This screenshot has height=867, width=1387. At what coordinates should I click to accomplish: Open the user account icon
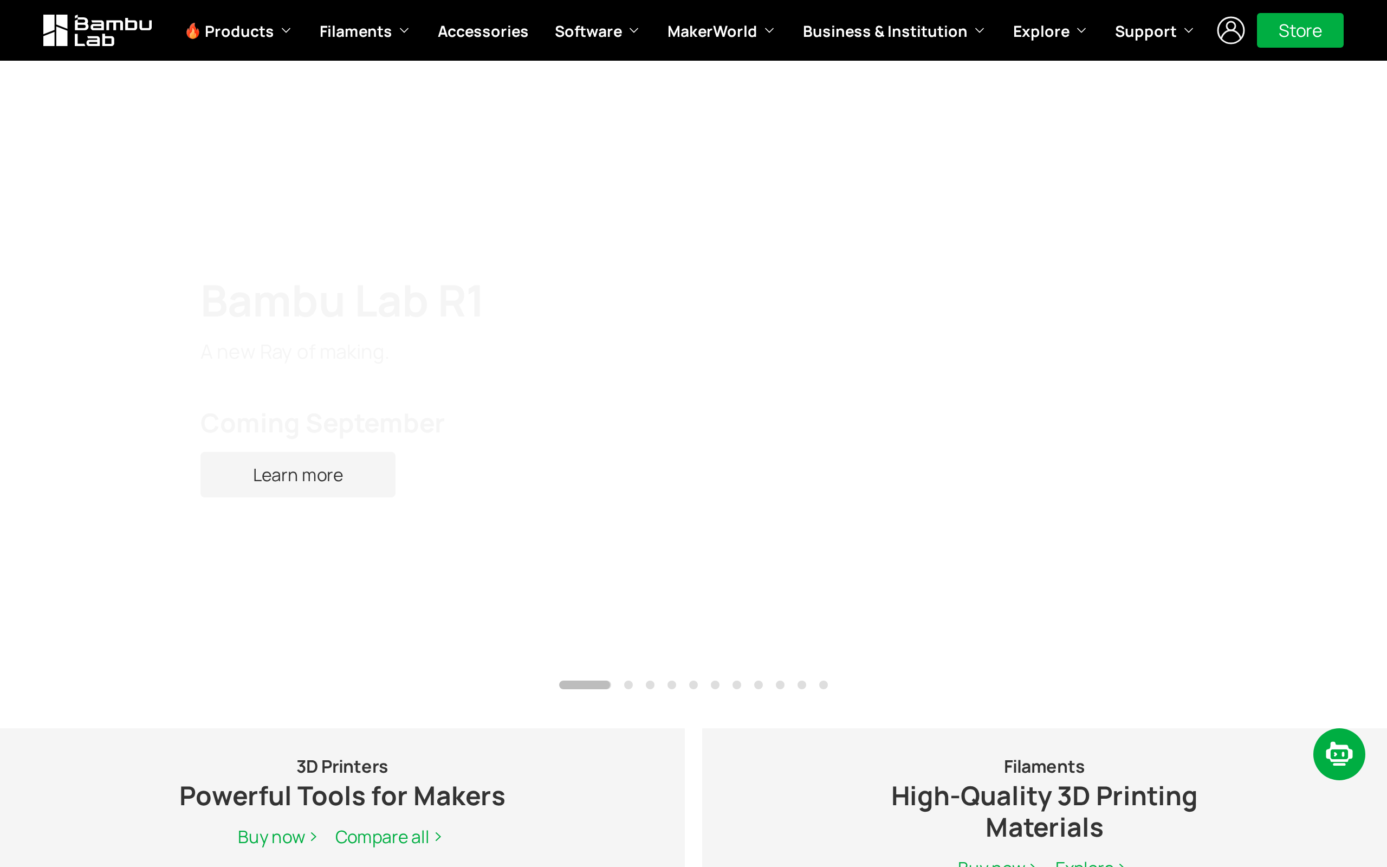[1230, 30]
